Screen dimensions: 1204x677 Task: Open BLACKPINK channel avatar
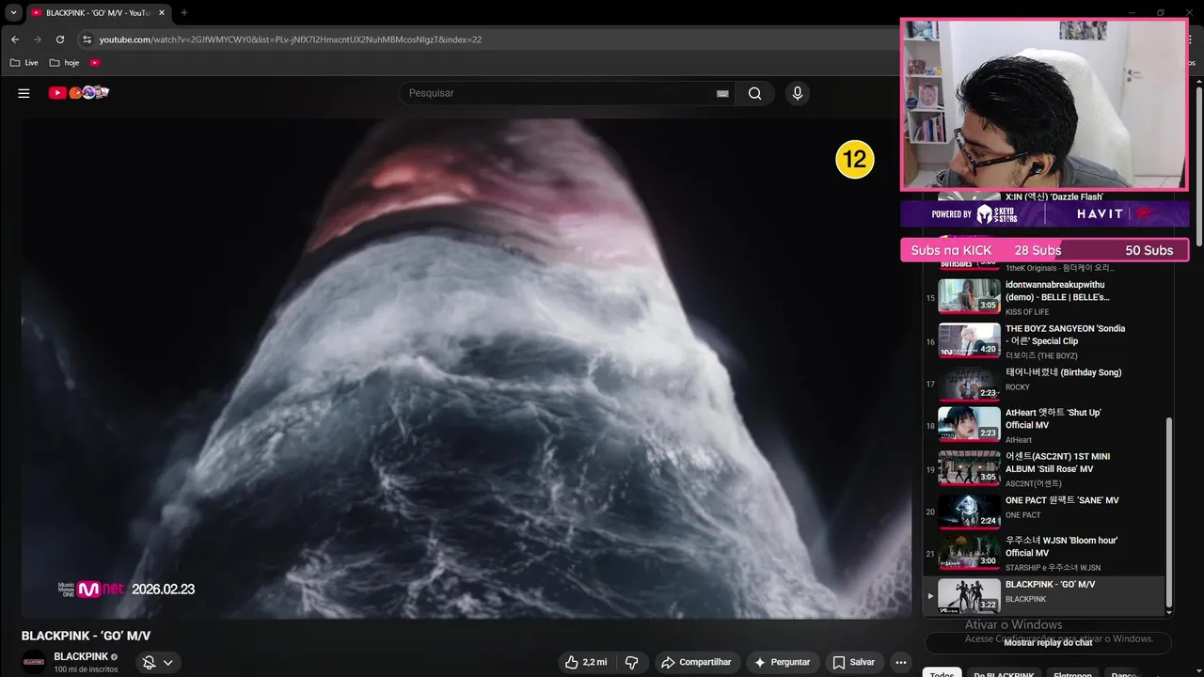coord(34,662)
